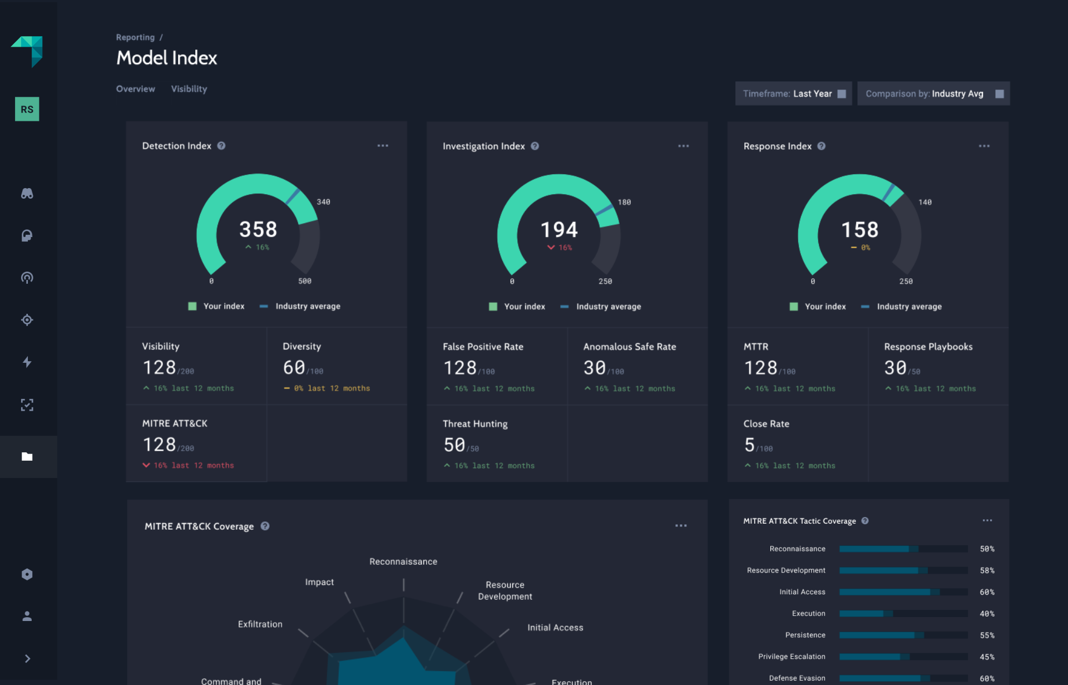Click the Investigation Index help icon
1068x685 pixels.
[535, 146]
